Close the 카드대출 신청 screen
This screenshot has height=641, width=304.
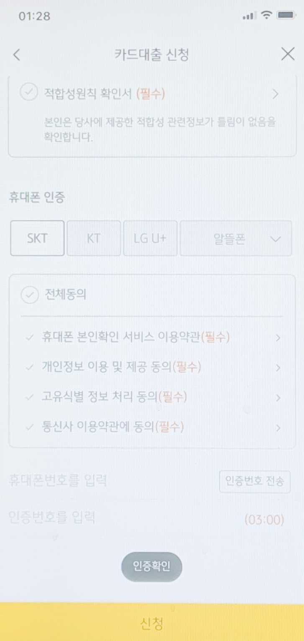(x=288, y=54)
